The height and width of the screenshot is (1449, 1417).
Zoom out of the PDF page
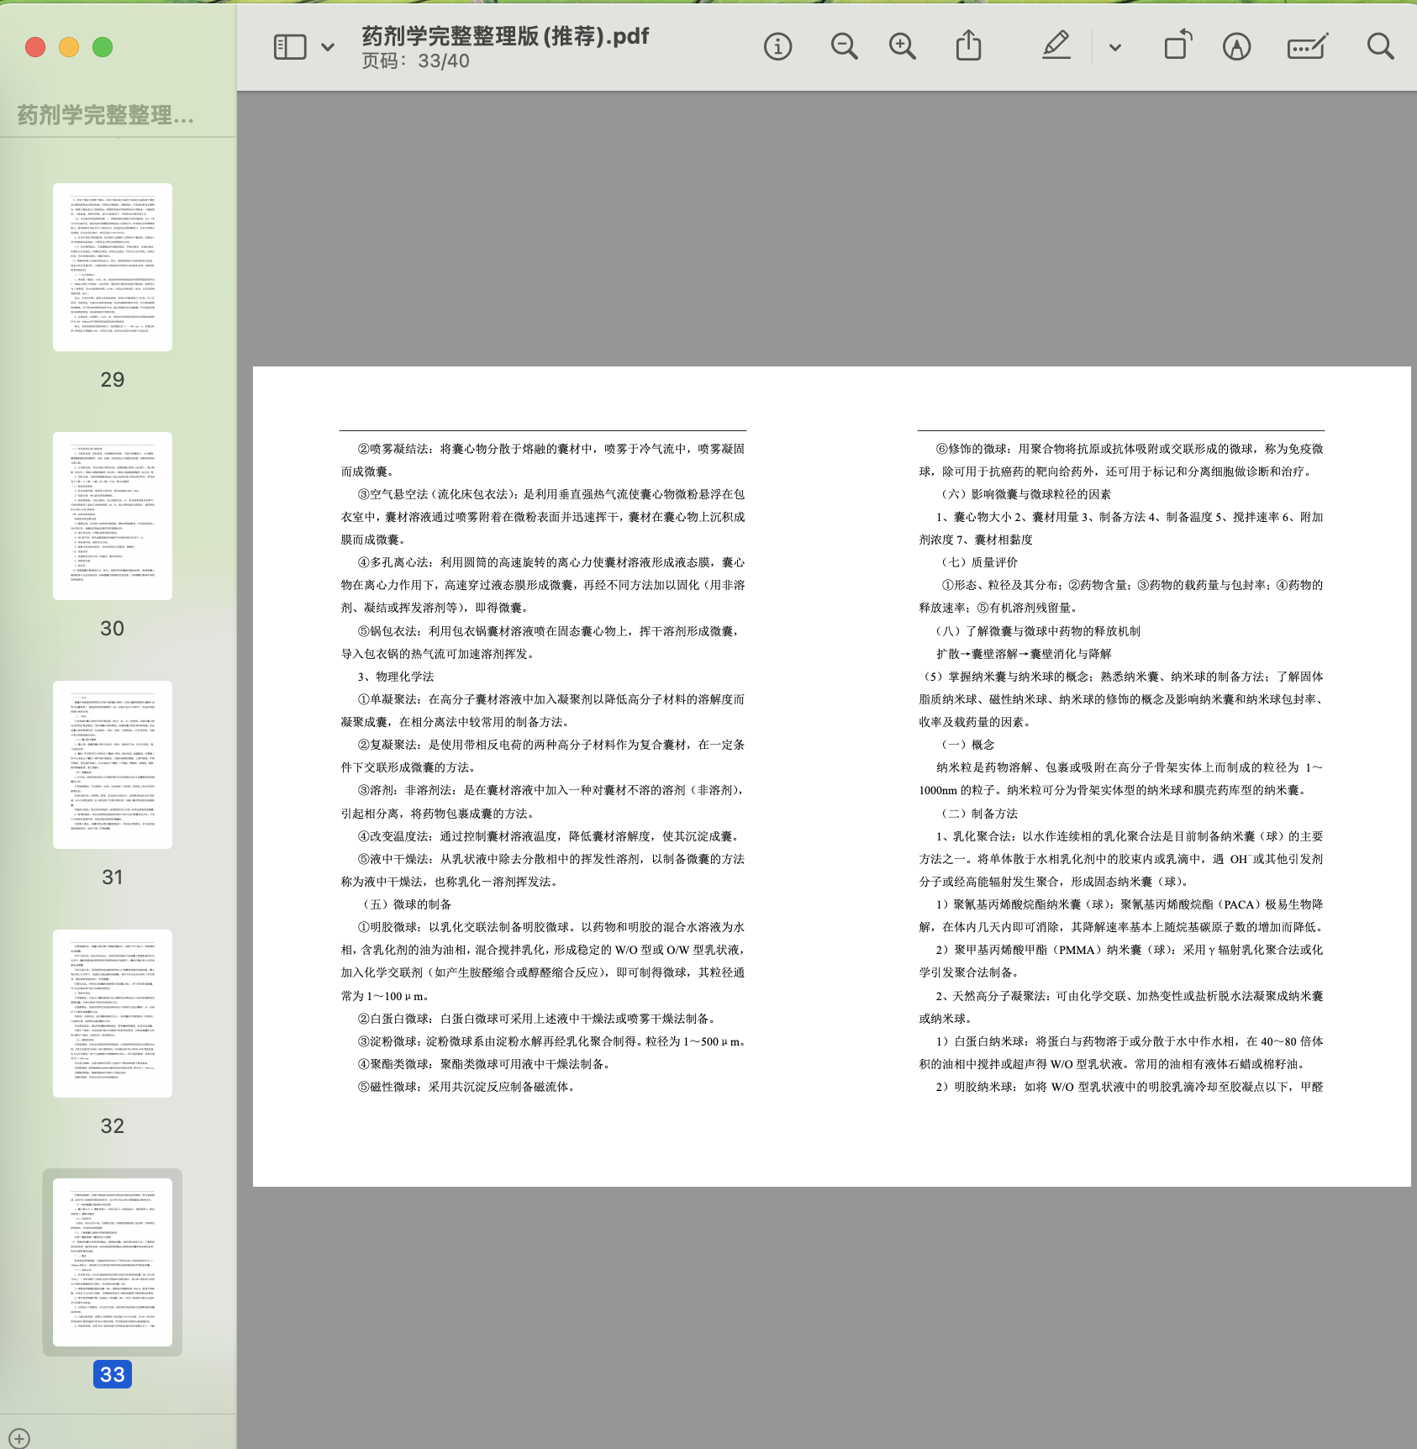[844, 47]
